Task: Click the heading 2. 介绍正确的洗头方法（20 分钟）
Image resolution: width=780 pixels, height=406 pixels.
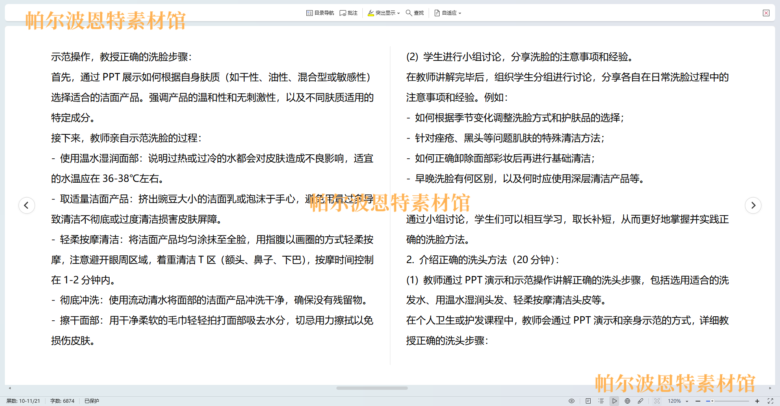Action: [x=483, y=260]
